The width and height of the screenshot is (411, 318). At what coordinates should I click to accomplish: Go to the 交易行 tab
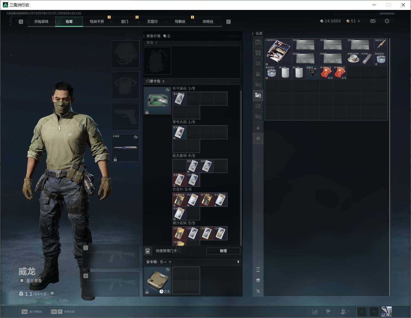point(152,21)
